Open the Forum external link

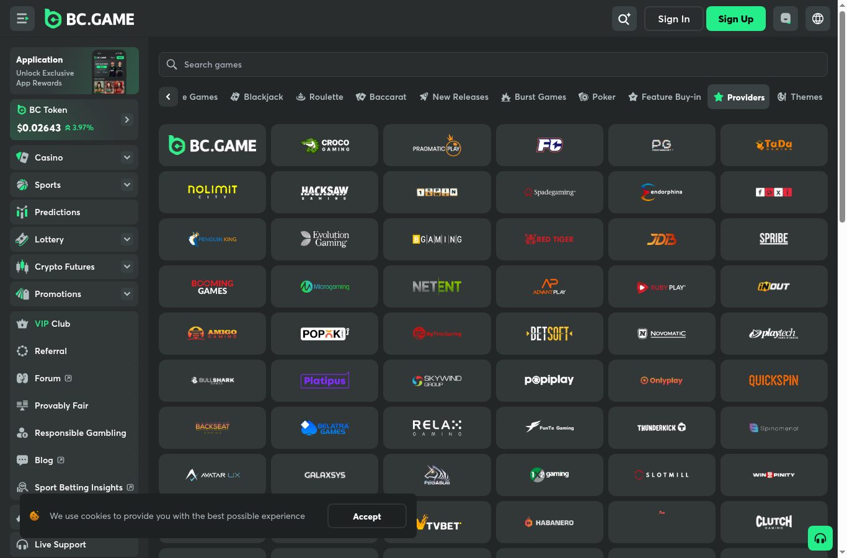pyautogui.click(x=74, y=378)
